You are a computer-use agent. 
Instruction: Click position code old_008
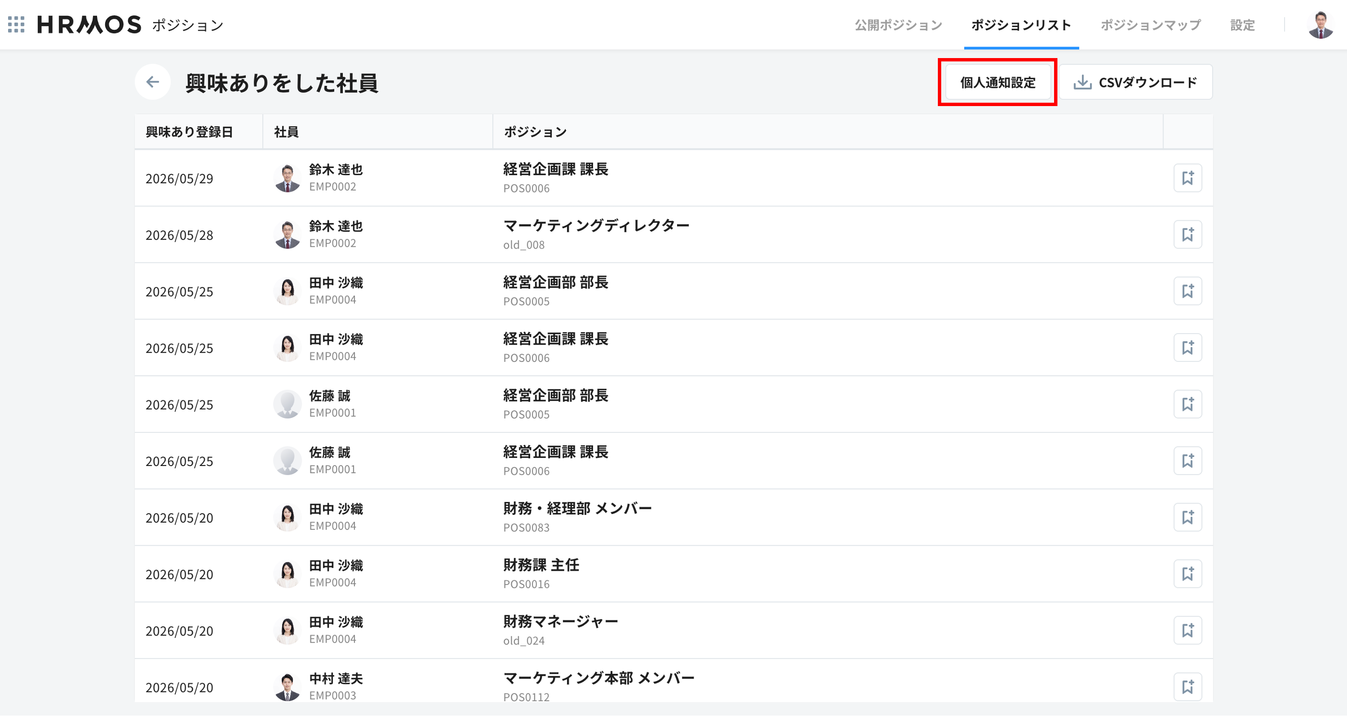pyautogui.click(x=524, y=245)
